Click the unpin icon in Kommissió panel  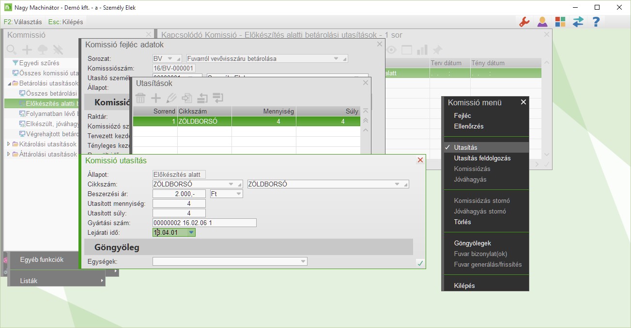(58, 49)
